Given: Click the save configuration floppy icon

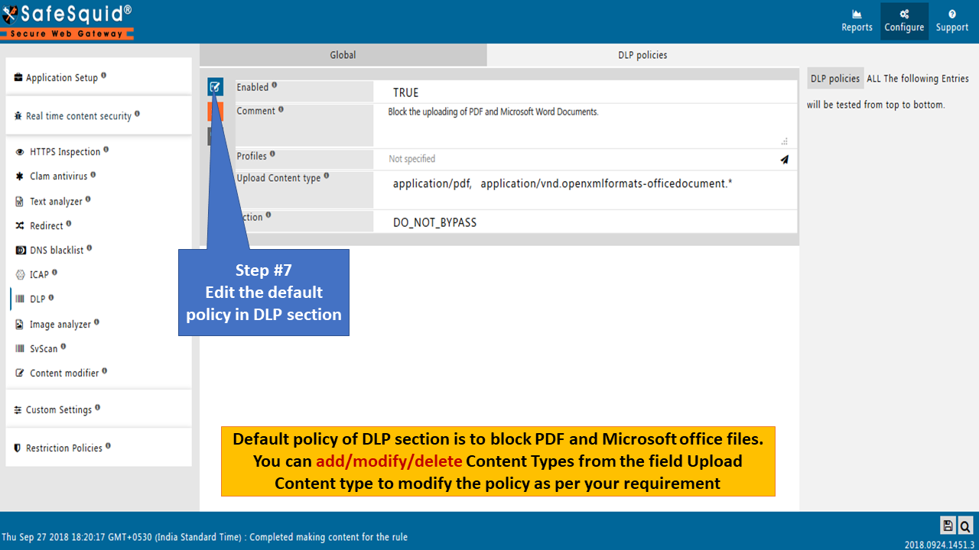Looking at the screenshot, I should 948,526.
